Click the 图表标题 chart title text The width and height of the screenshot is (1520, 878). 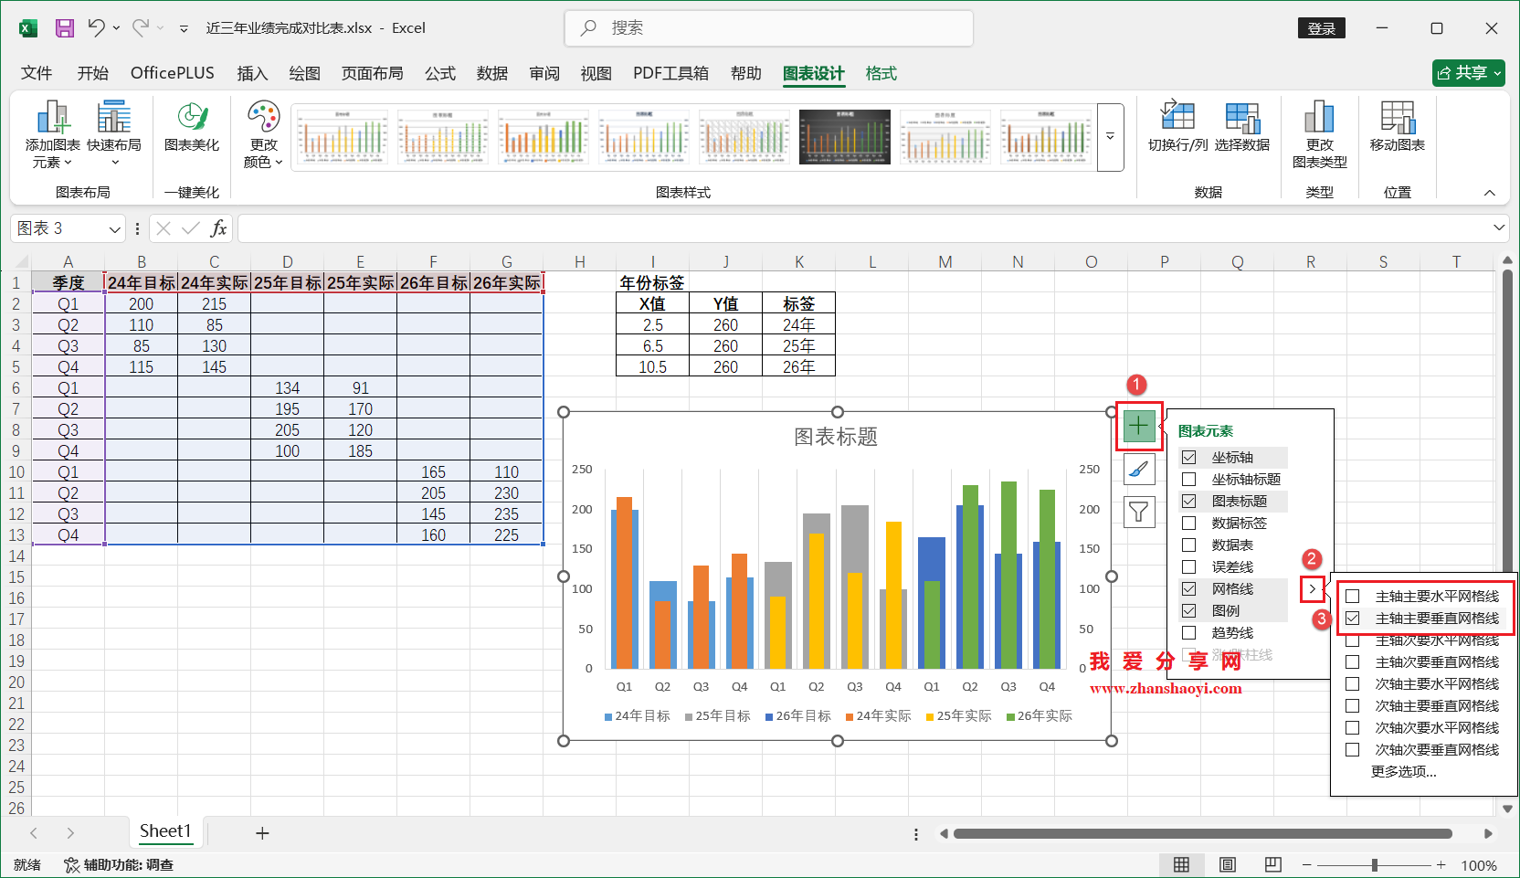point(836,437)
